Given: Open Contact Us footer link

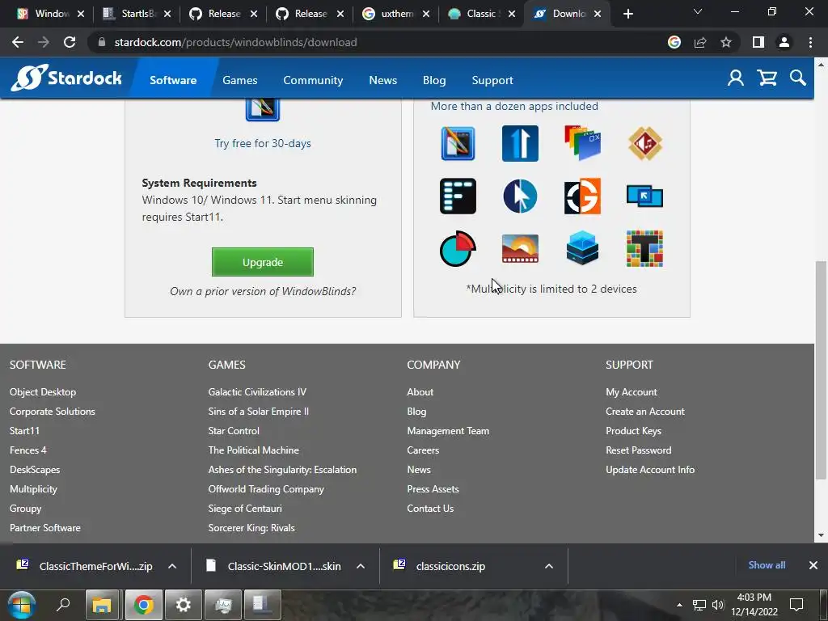Looking at the screenshot, I should point(430,509).
